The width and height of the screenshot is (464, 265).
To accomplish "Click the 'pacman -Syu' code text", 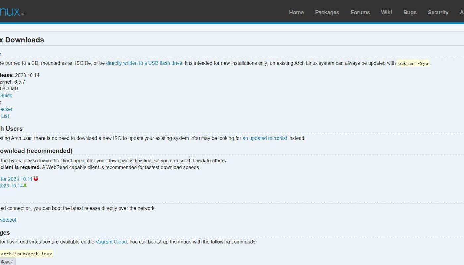I will click(x=413, y=63).
